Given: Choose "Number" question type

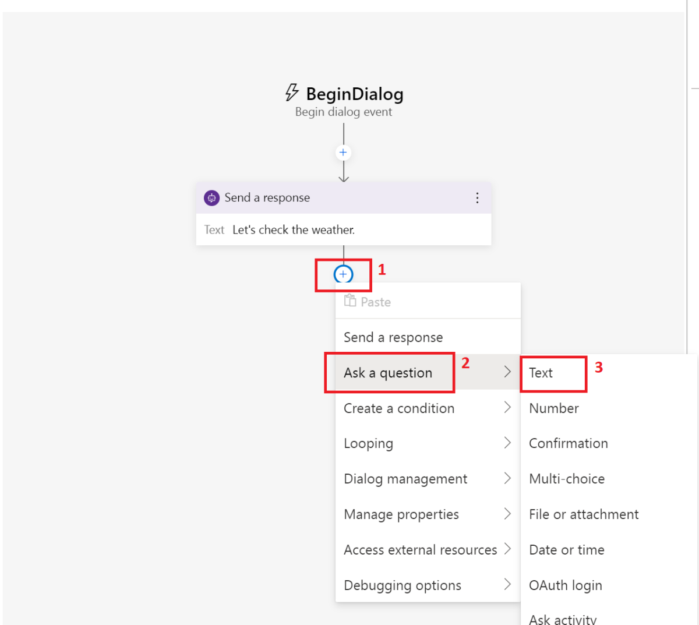Looking at the screenshot, I should 553,408.
